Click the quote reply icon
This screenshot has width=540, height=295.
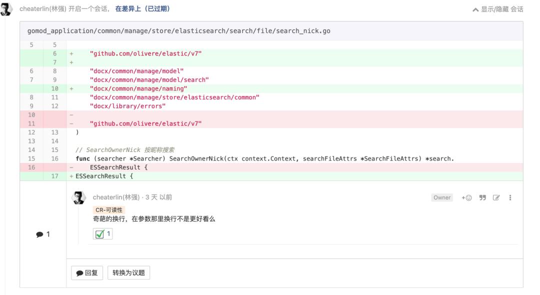tap(482, 197)
